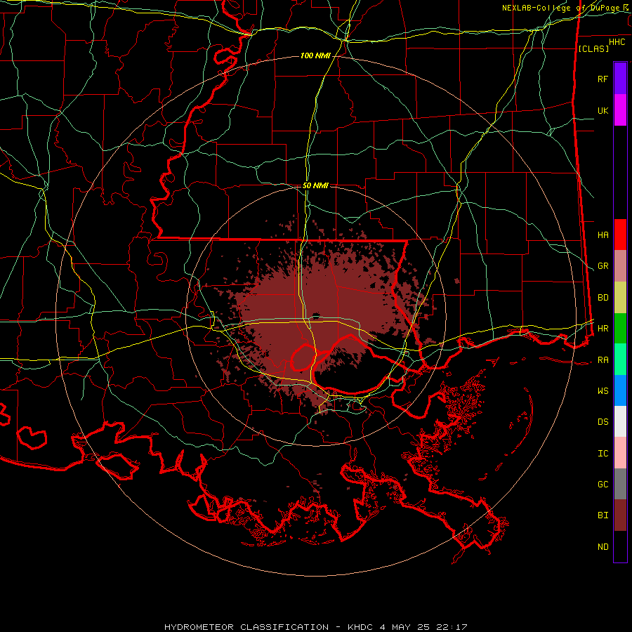
Task: Click the [CLAS] units label
Action: 593,48
